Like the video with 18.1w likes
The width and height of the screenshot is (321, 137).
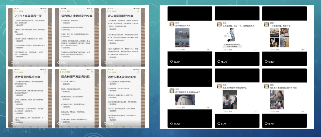click(x=171, y=62)
